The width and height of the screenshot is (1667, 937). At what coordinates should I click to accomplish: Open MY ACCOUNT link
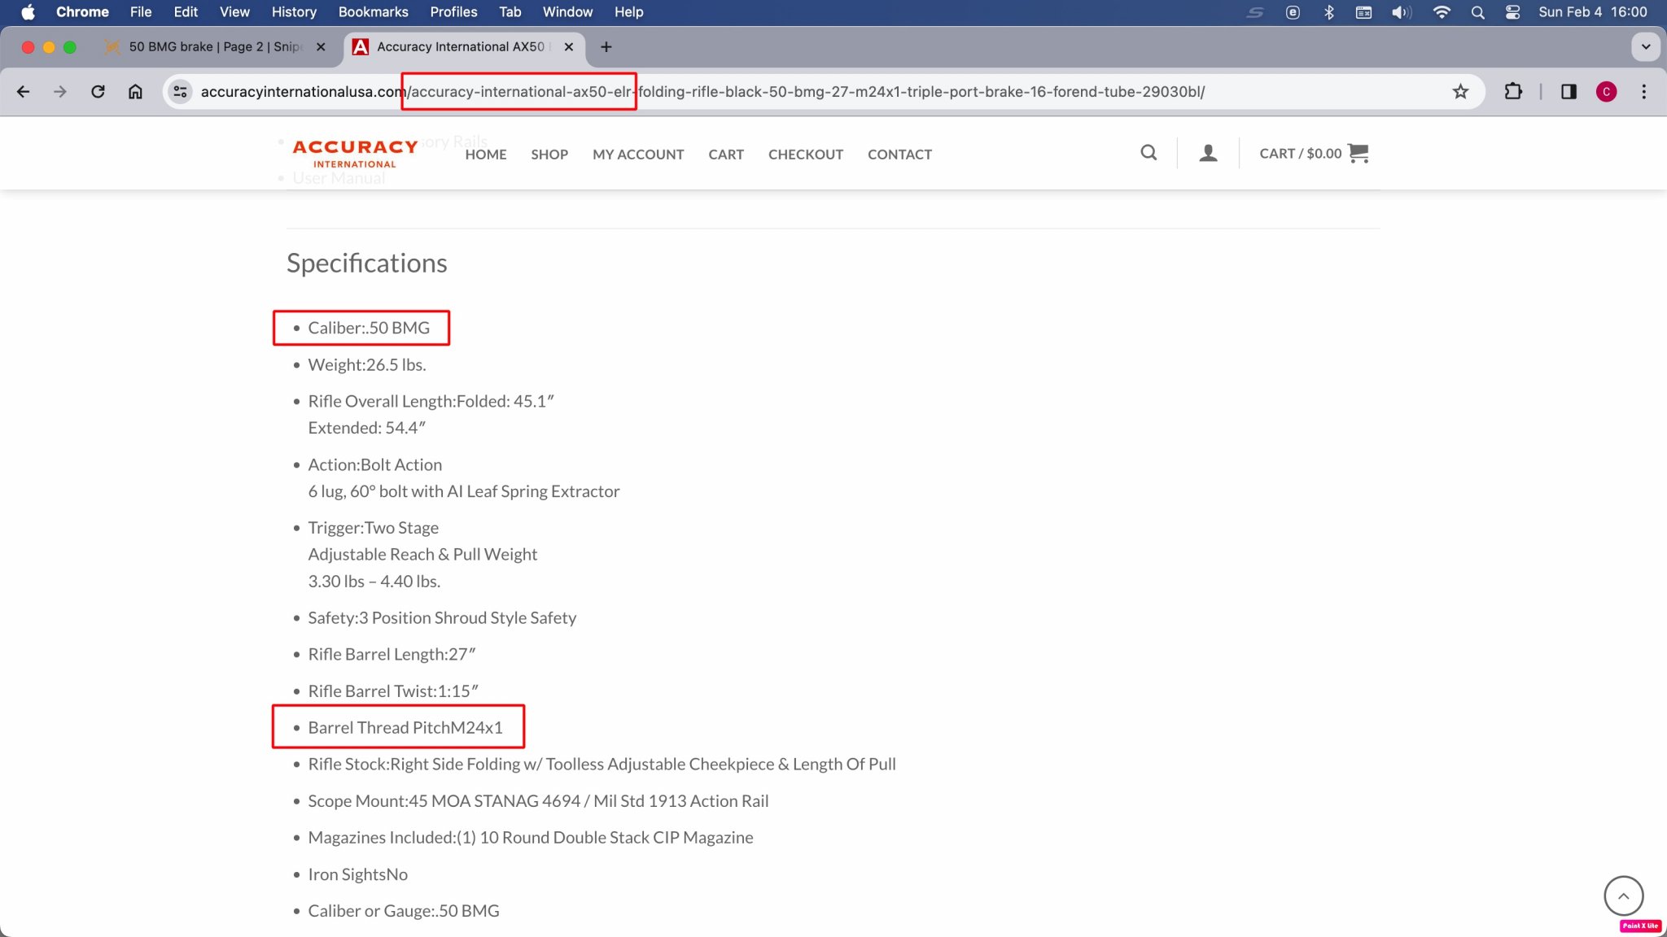tap(638, 155)
